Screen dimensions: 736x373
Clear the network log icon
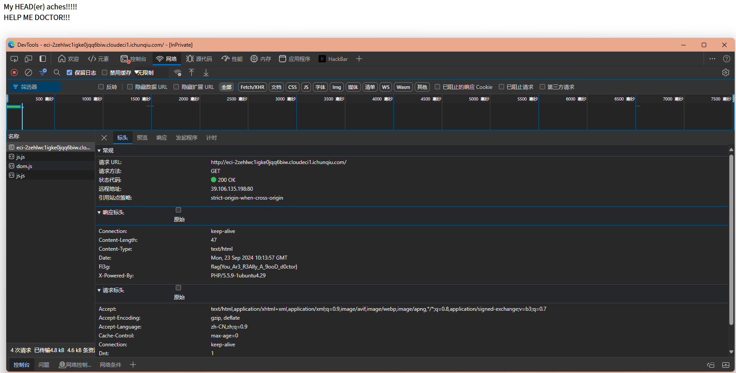[x=28, y=72]
